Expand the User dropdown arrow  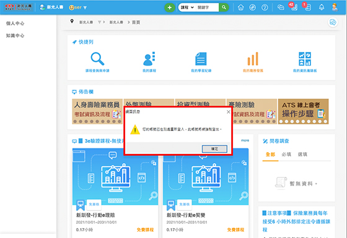click(x=85, y=7)
